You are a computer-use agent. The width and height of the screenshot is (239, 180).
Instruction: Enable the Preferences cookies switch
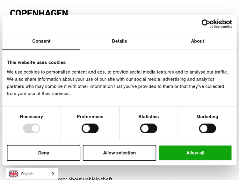90,129
